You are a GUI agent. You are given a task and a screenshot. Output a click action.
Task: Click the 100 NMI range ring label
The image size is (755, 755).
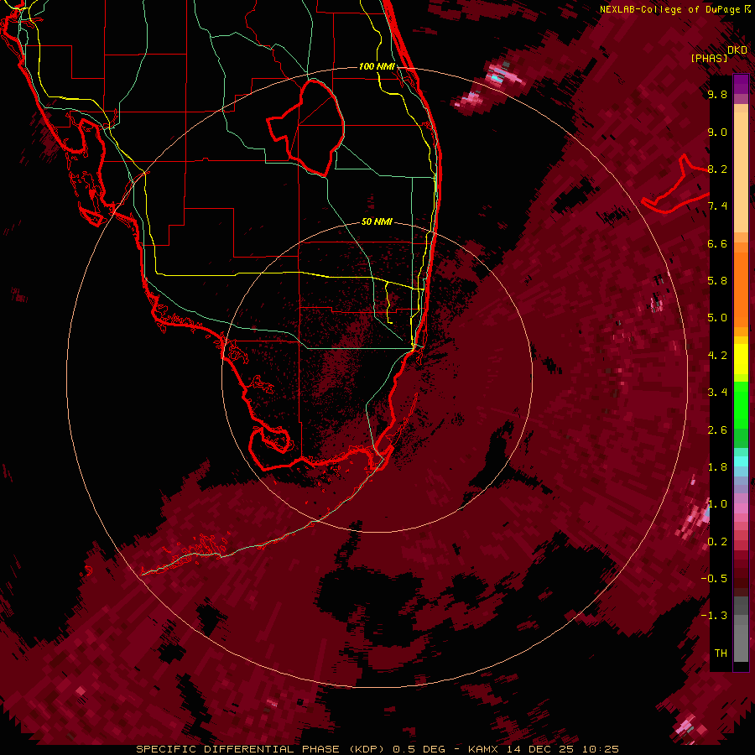pos(377,66)
